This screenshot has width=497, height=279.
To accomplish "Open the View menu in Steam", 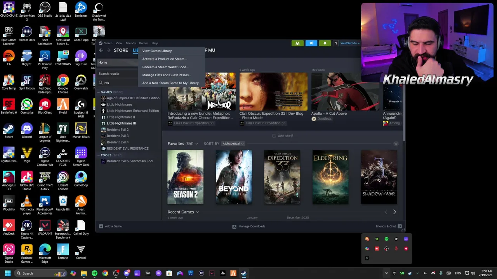I will (x=119, y=43).
